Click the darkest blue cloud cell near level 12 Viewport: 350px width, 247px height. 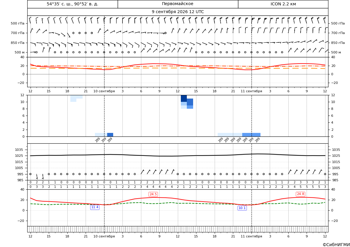(x=184, y=98)
